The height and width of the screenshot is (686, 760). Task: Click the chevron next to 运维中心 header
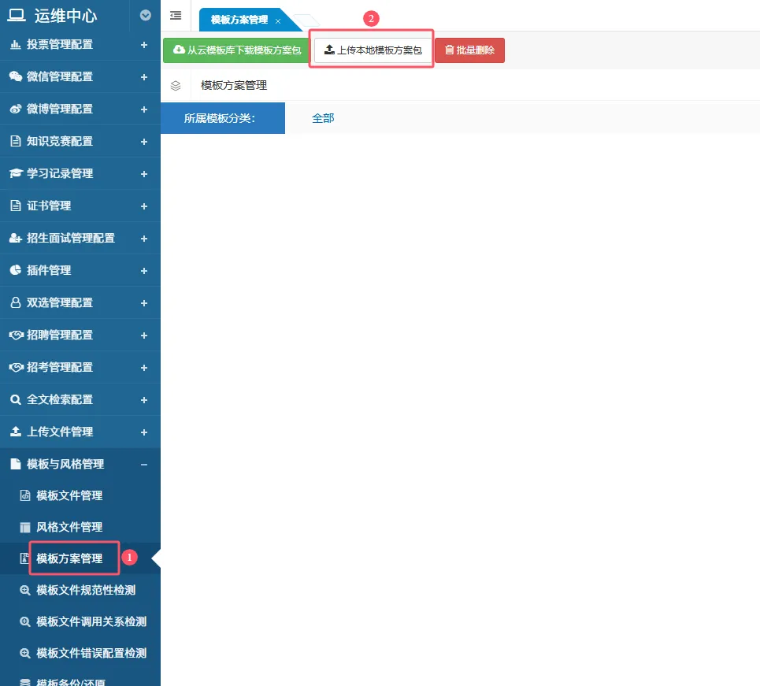point(145,15)
